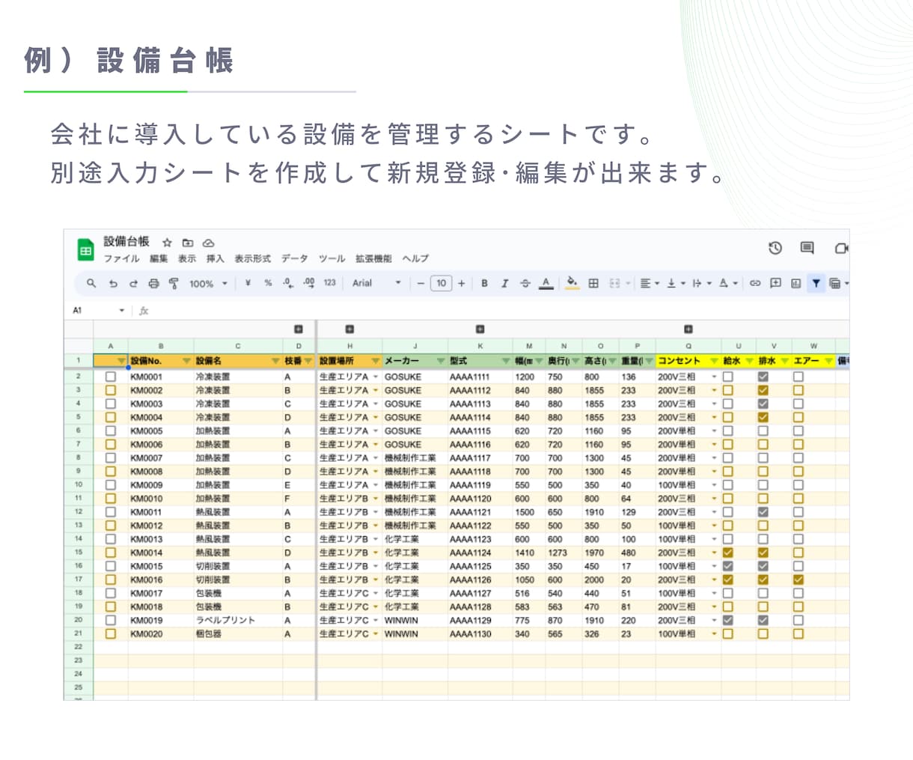Open the 表示 menu
913x760 pixels.
point(187,258)
